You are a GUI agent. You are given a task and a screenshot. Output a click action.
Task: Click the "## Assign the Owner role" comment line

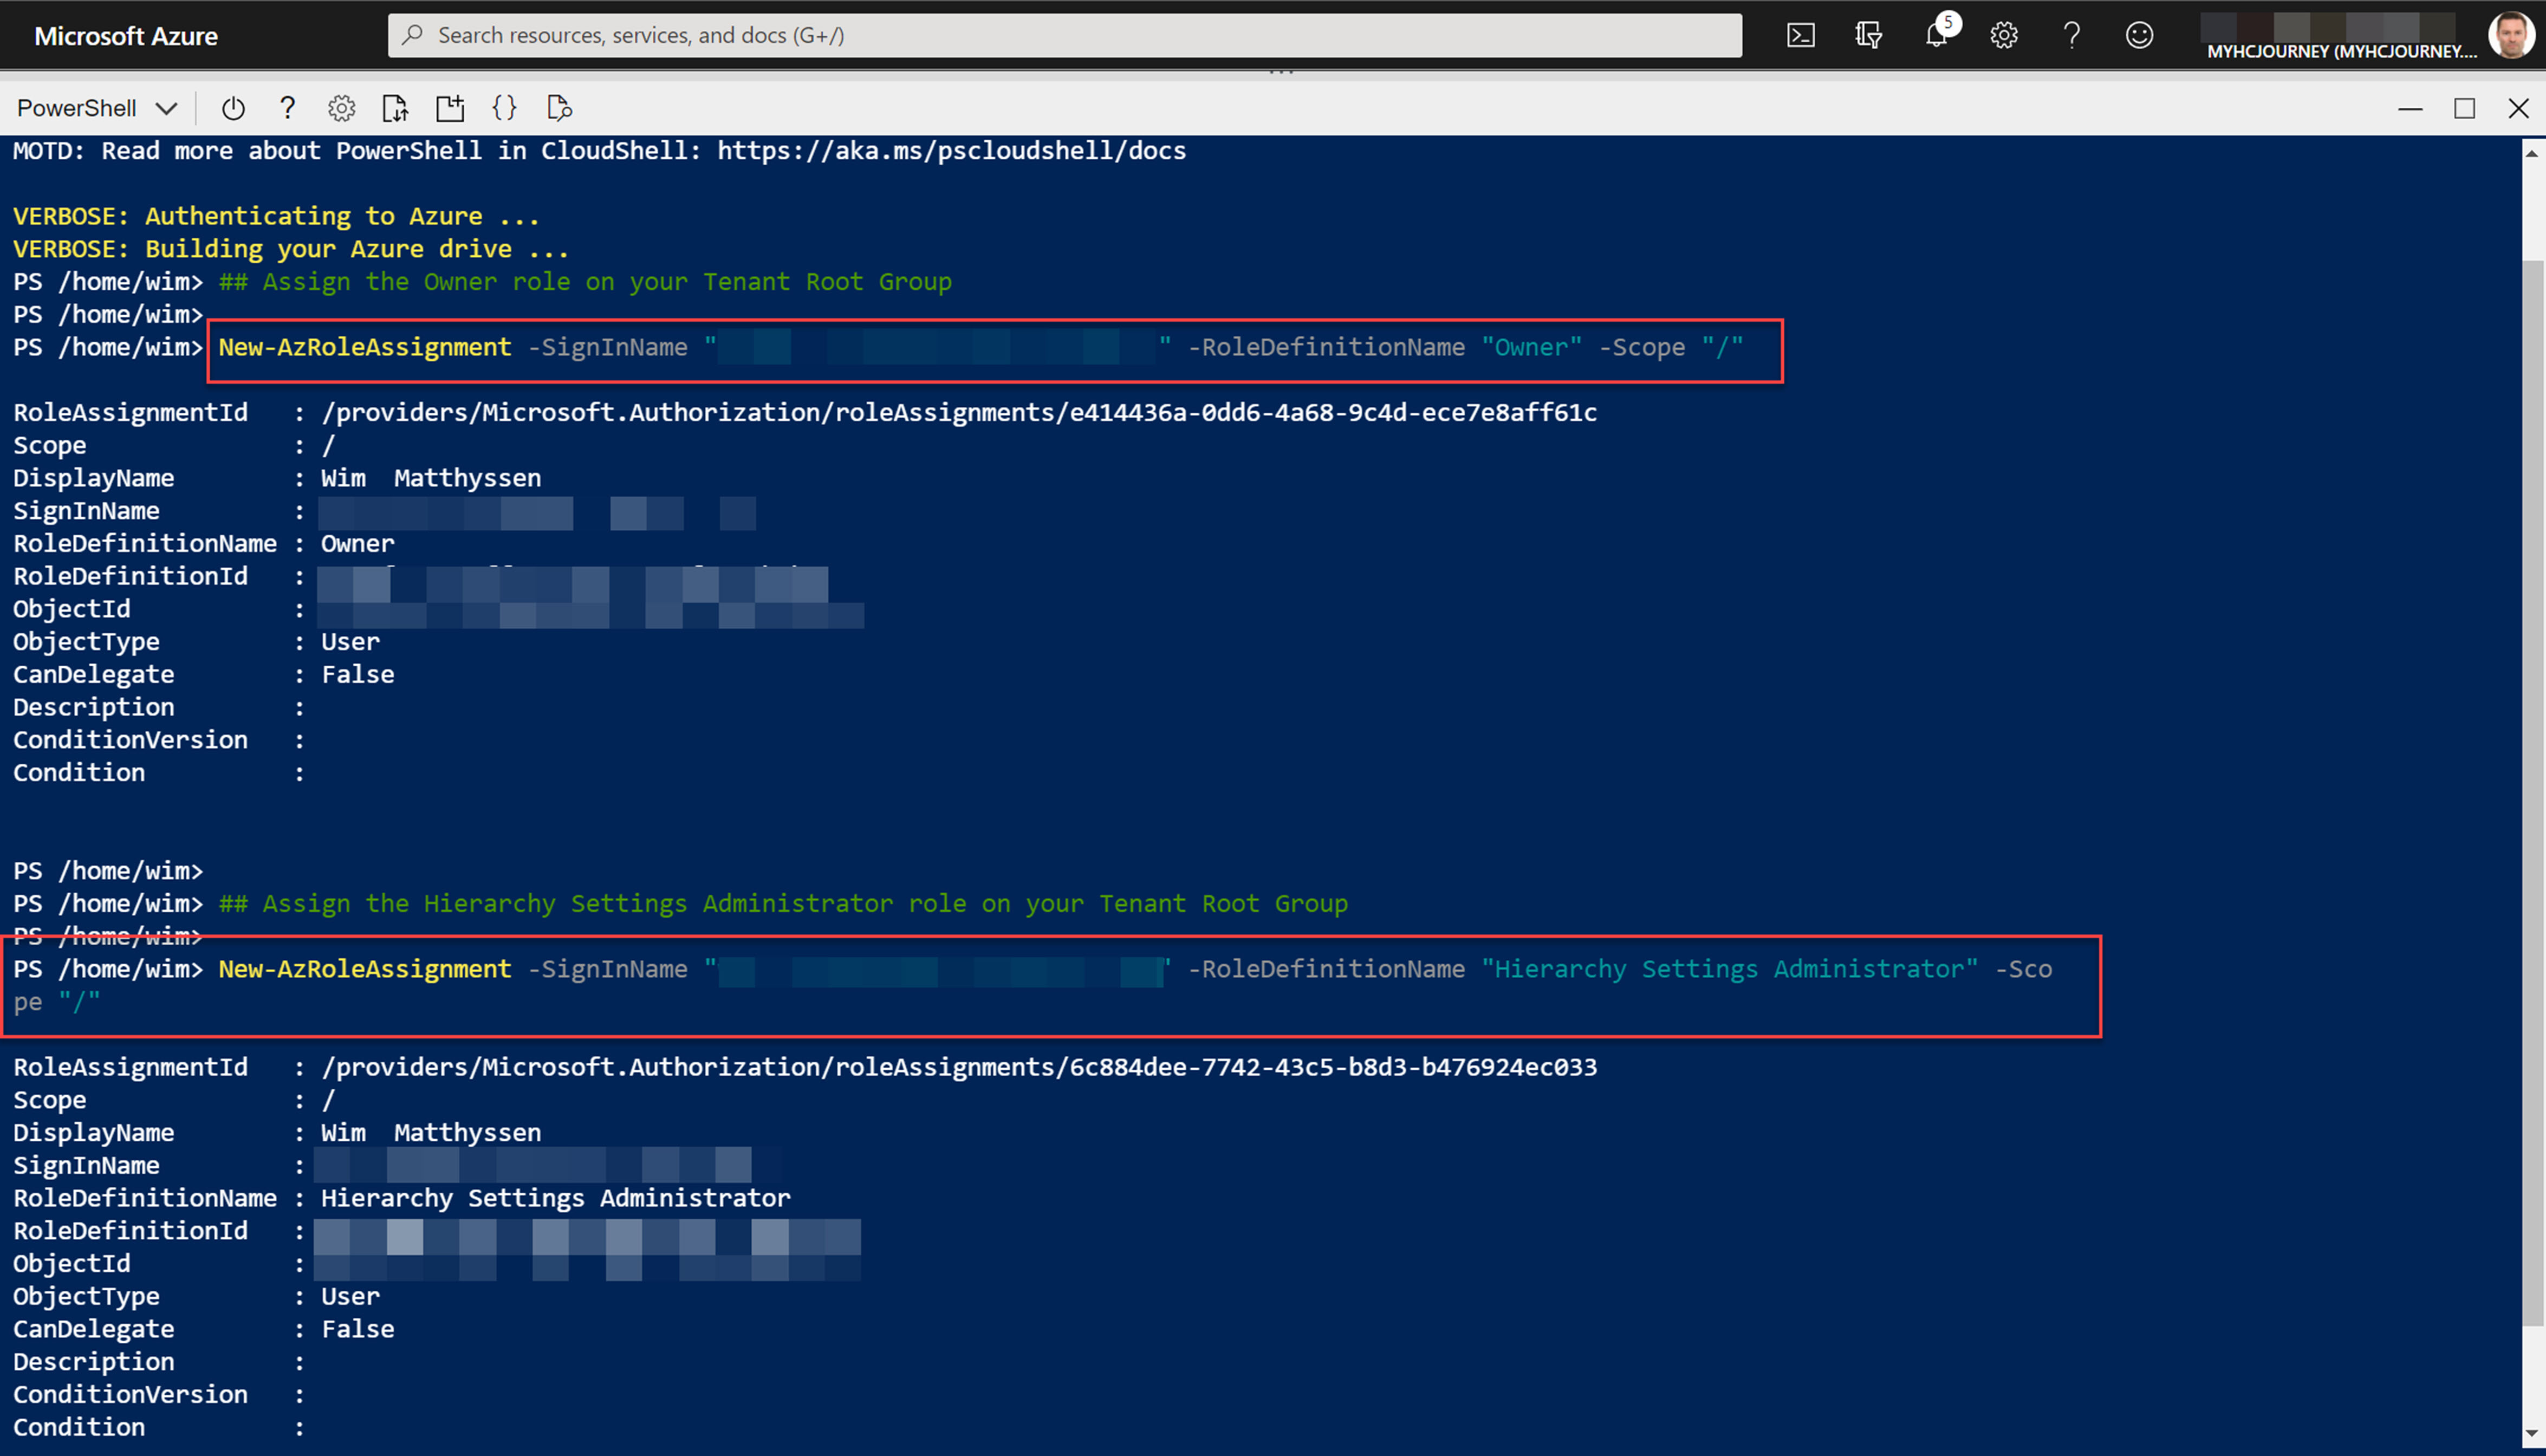[x=585, y=282]
